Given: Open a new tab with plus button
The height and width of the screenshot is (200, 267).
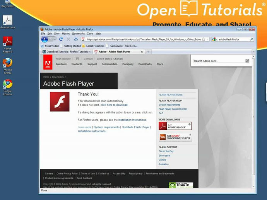Looking at the screenshot, I should (x=148, y=52).
